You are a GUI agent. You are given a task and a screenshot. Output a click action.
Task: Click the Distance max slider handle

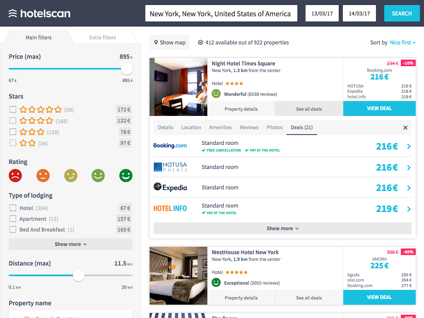[x=79, y=276]
